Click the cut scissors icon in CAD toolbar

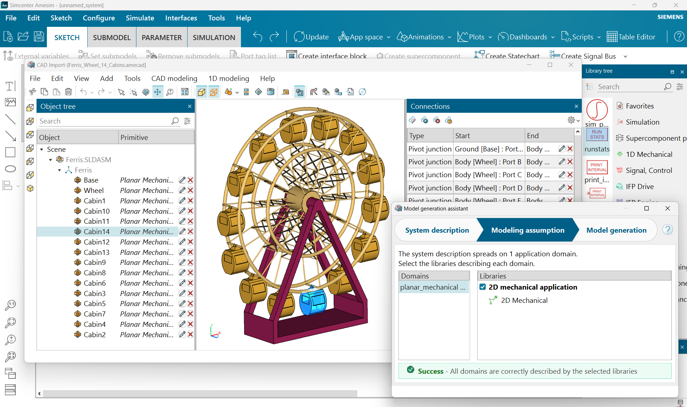point(33,92)
